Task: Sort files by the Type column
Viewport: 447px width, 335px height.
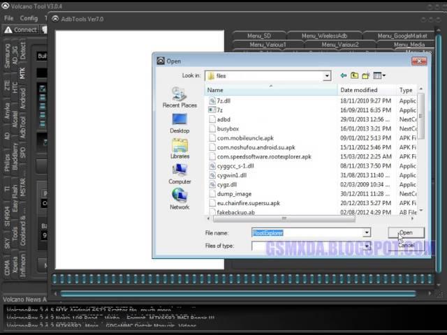Action: pos(406,90)
